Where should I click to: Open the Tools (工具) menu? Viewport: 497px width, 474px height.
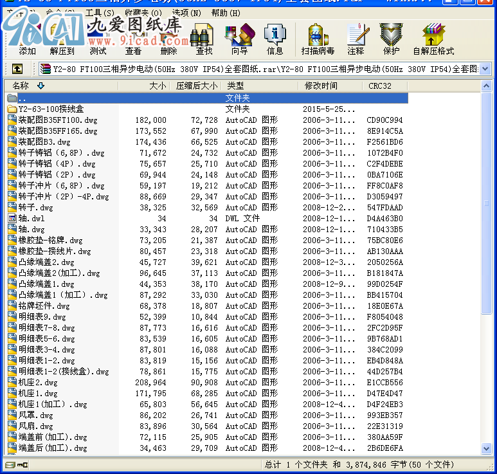99,13
